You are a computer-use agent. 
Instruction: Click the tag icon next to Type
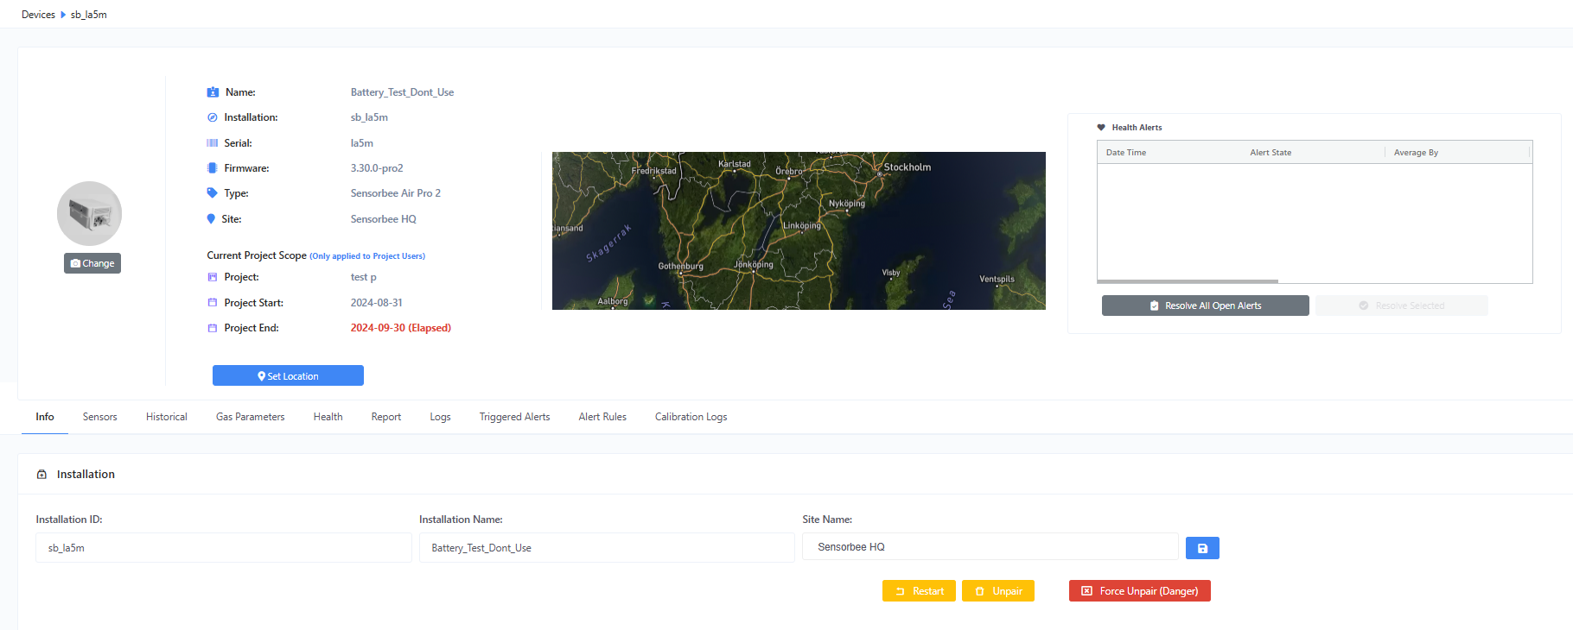tap(212, 193)
